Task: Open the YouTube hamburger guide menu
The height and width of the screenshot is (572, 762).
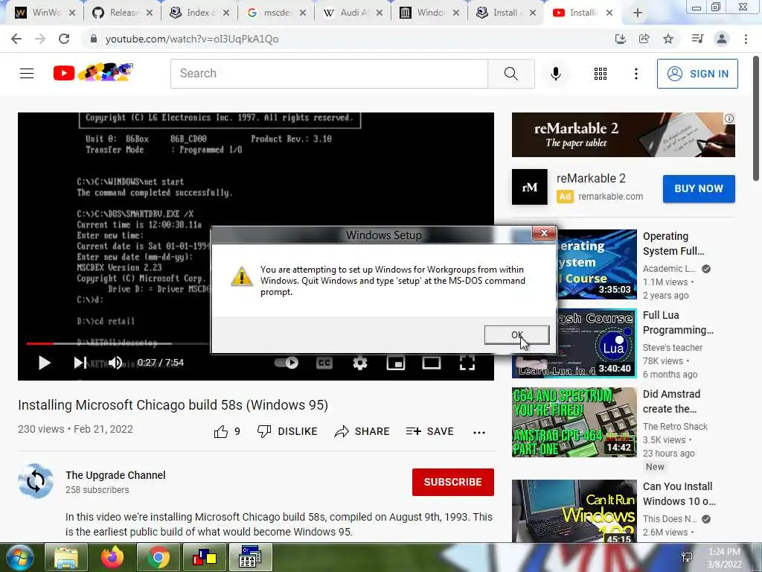Action: 27,74
